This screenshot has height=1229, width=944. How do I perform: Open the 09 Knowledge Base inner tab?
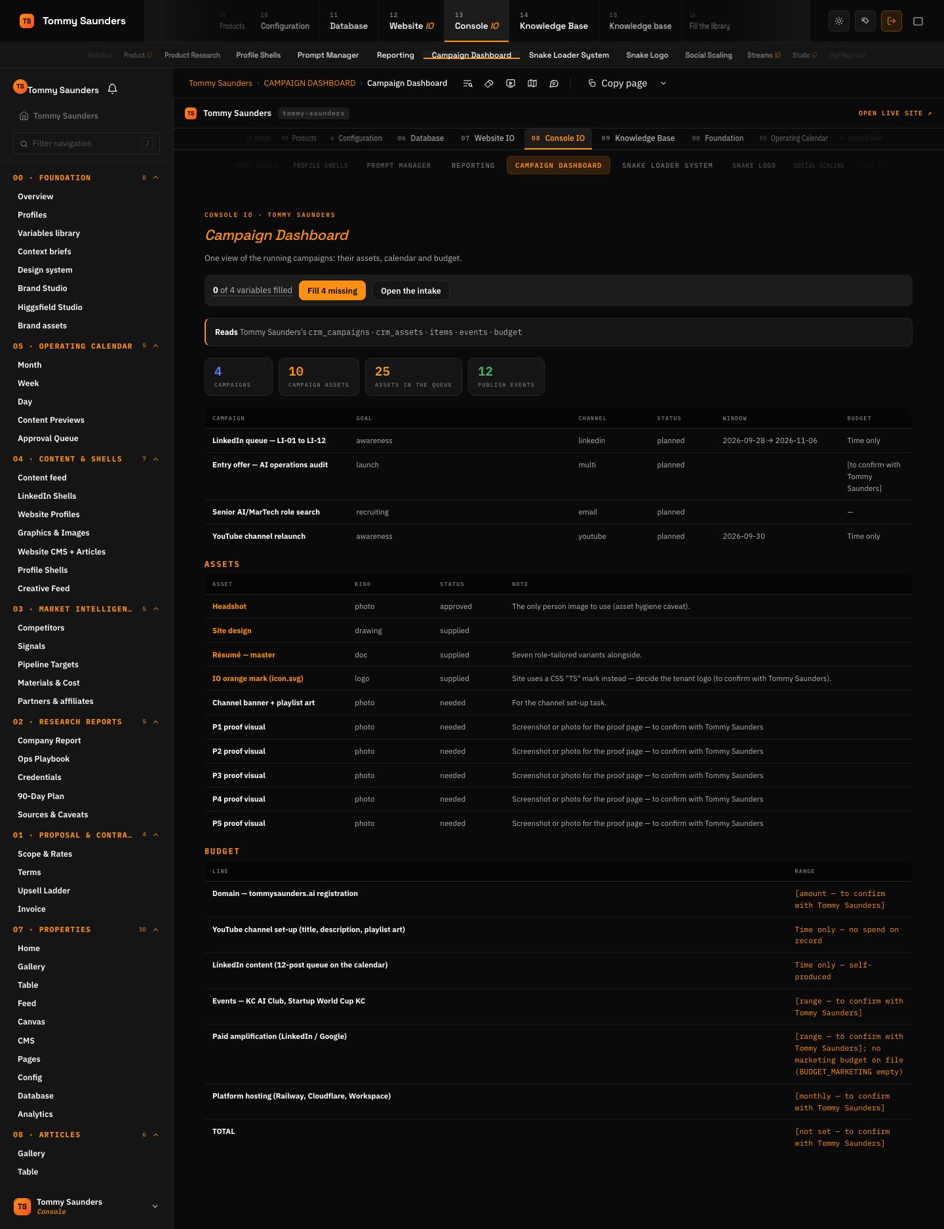(x=638, y=138)
